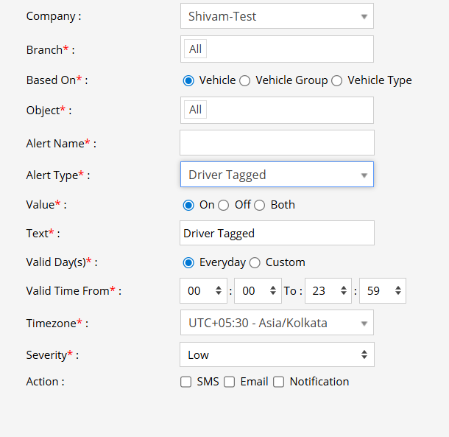Open the Company dropdown showing Shivam-Test
The width and height of the screenshot is (449, 437).
pos(277,16)
